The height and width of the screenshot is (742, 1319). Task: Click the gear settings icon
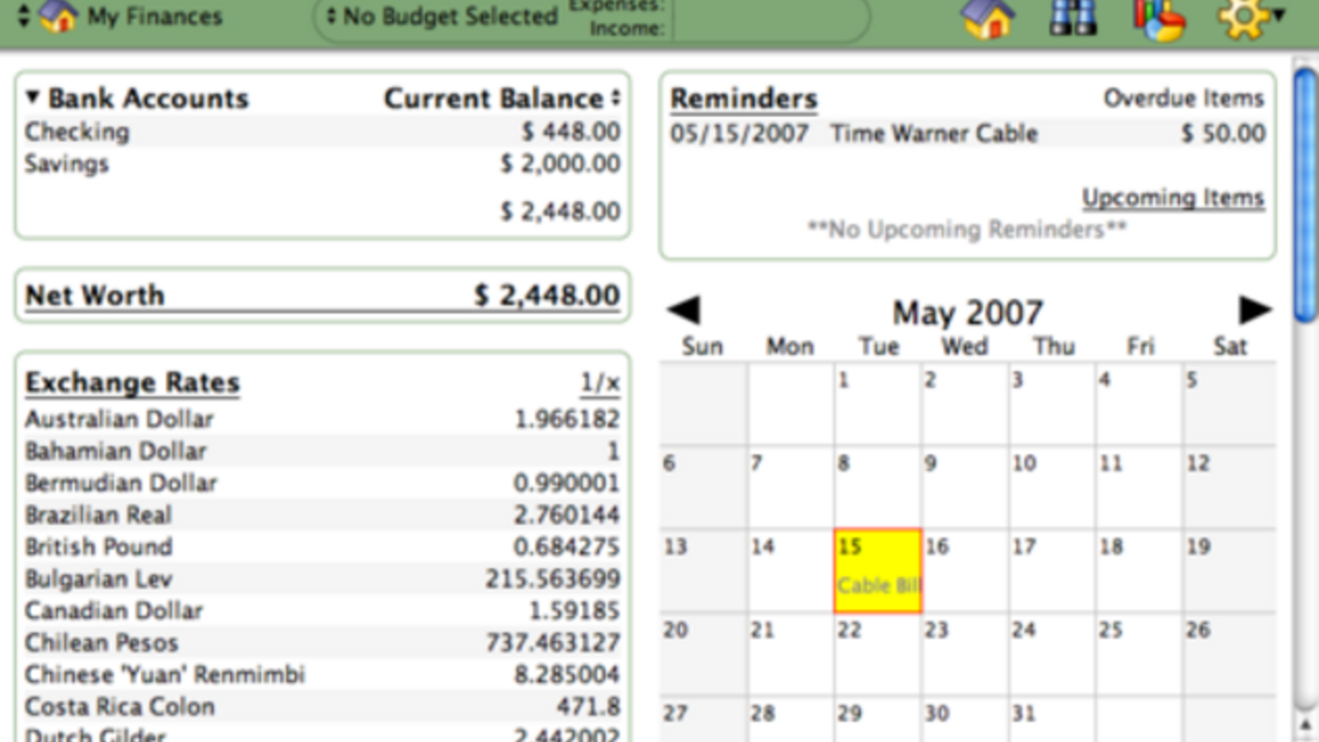tap(1245, 18)
